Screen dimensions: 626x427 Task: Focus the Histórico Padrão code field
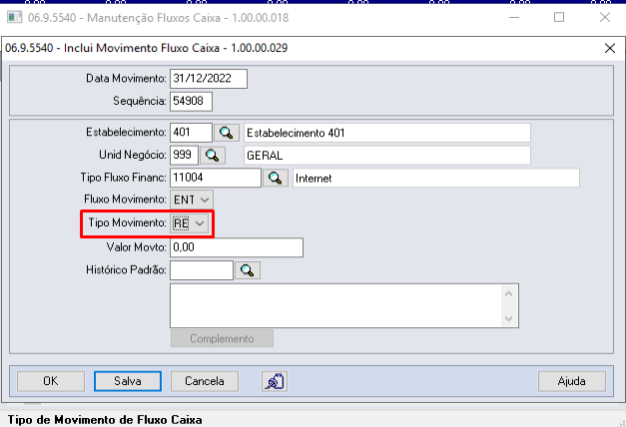point(202,270)
